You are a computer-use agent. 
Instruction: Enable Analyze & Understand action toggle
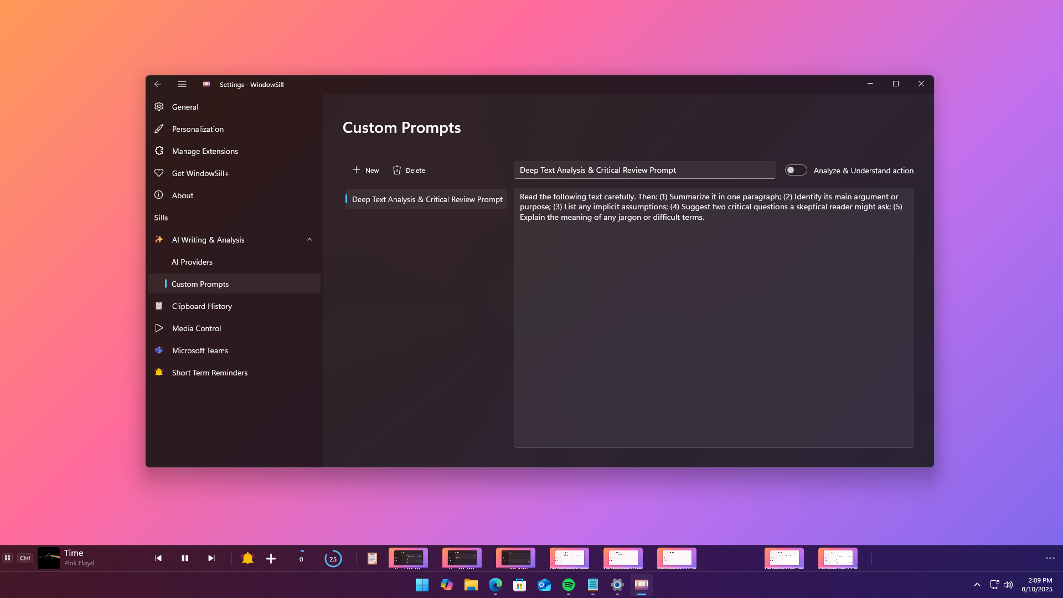pos(796,170)
